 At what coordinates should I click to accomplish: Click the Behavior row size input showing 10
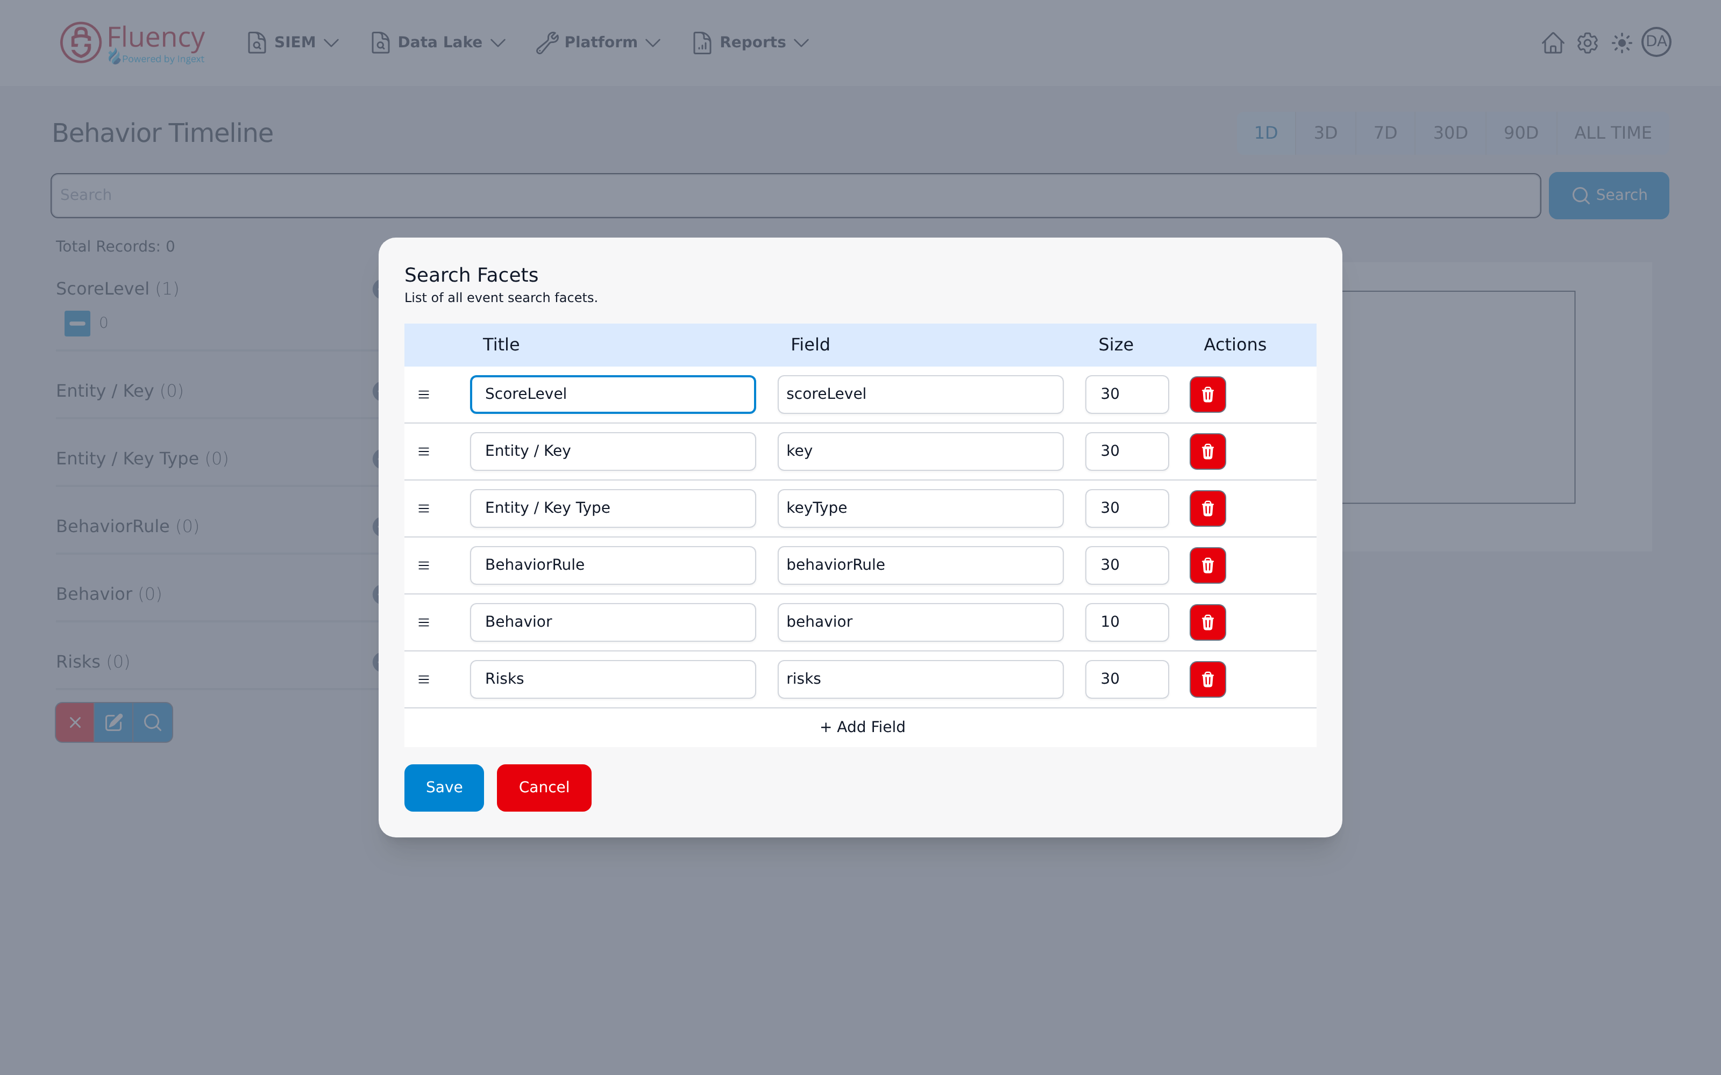pos(1127,622)
